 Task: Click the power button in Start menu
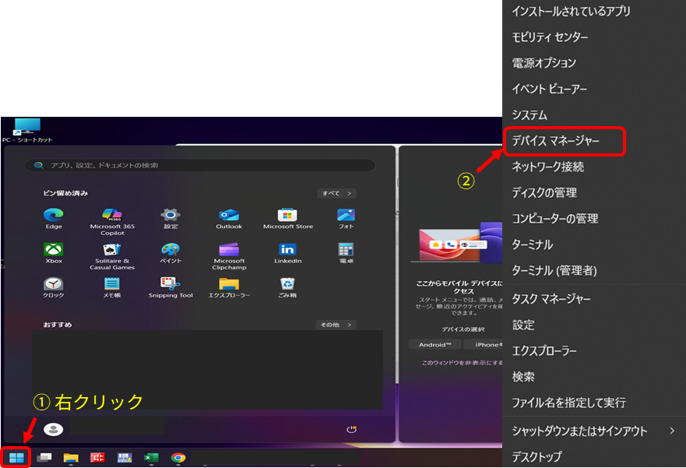click(x=351, y=429)
